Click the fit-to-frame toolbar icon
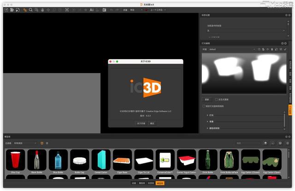 pyautogui.click(x=67, y=10)
